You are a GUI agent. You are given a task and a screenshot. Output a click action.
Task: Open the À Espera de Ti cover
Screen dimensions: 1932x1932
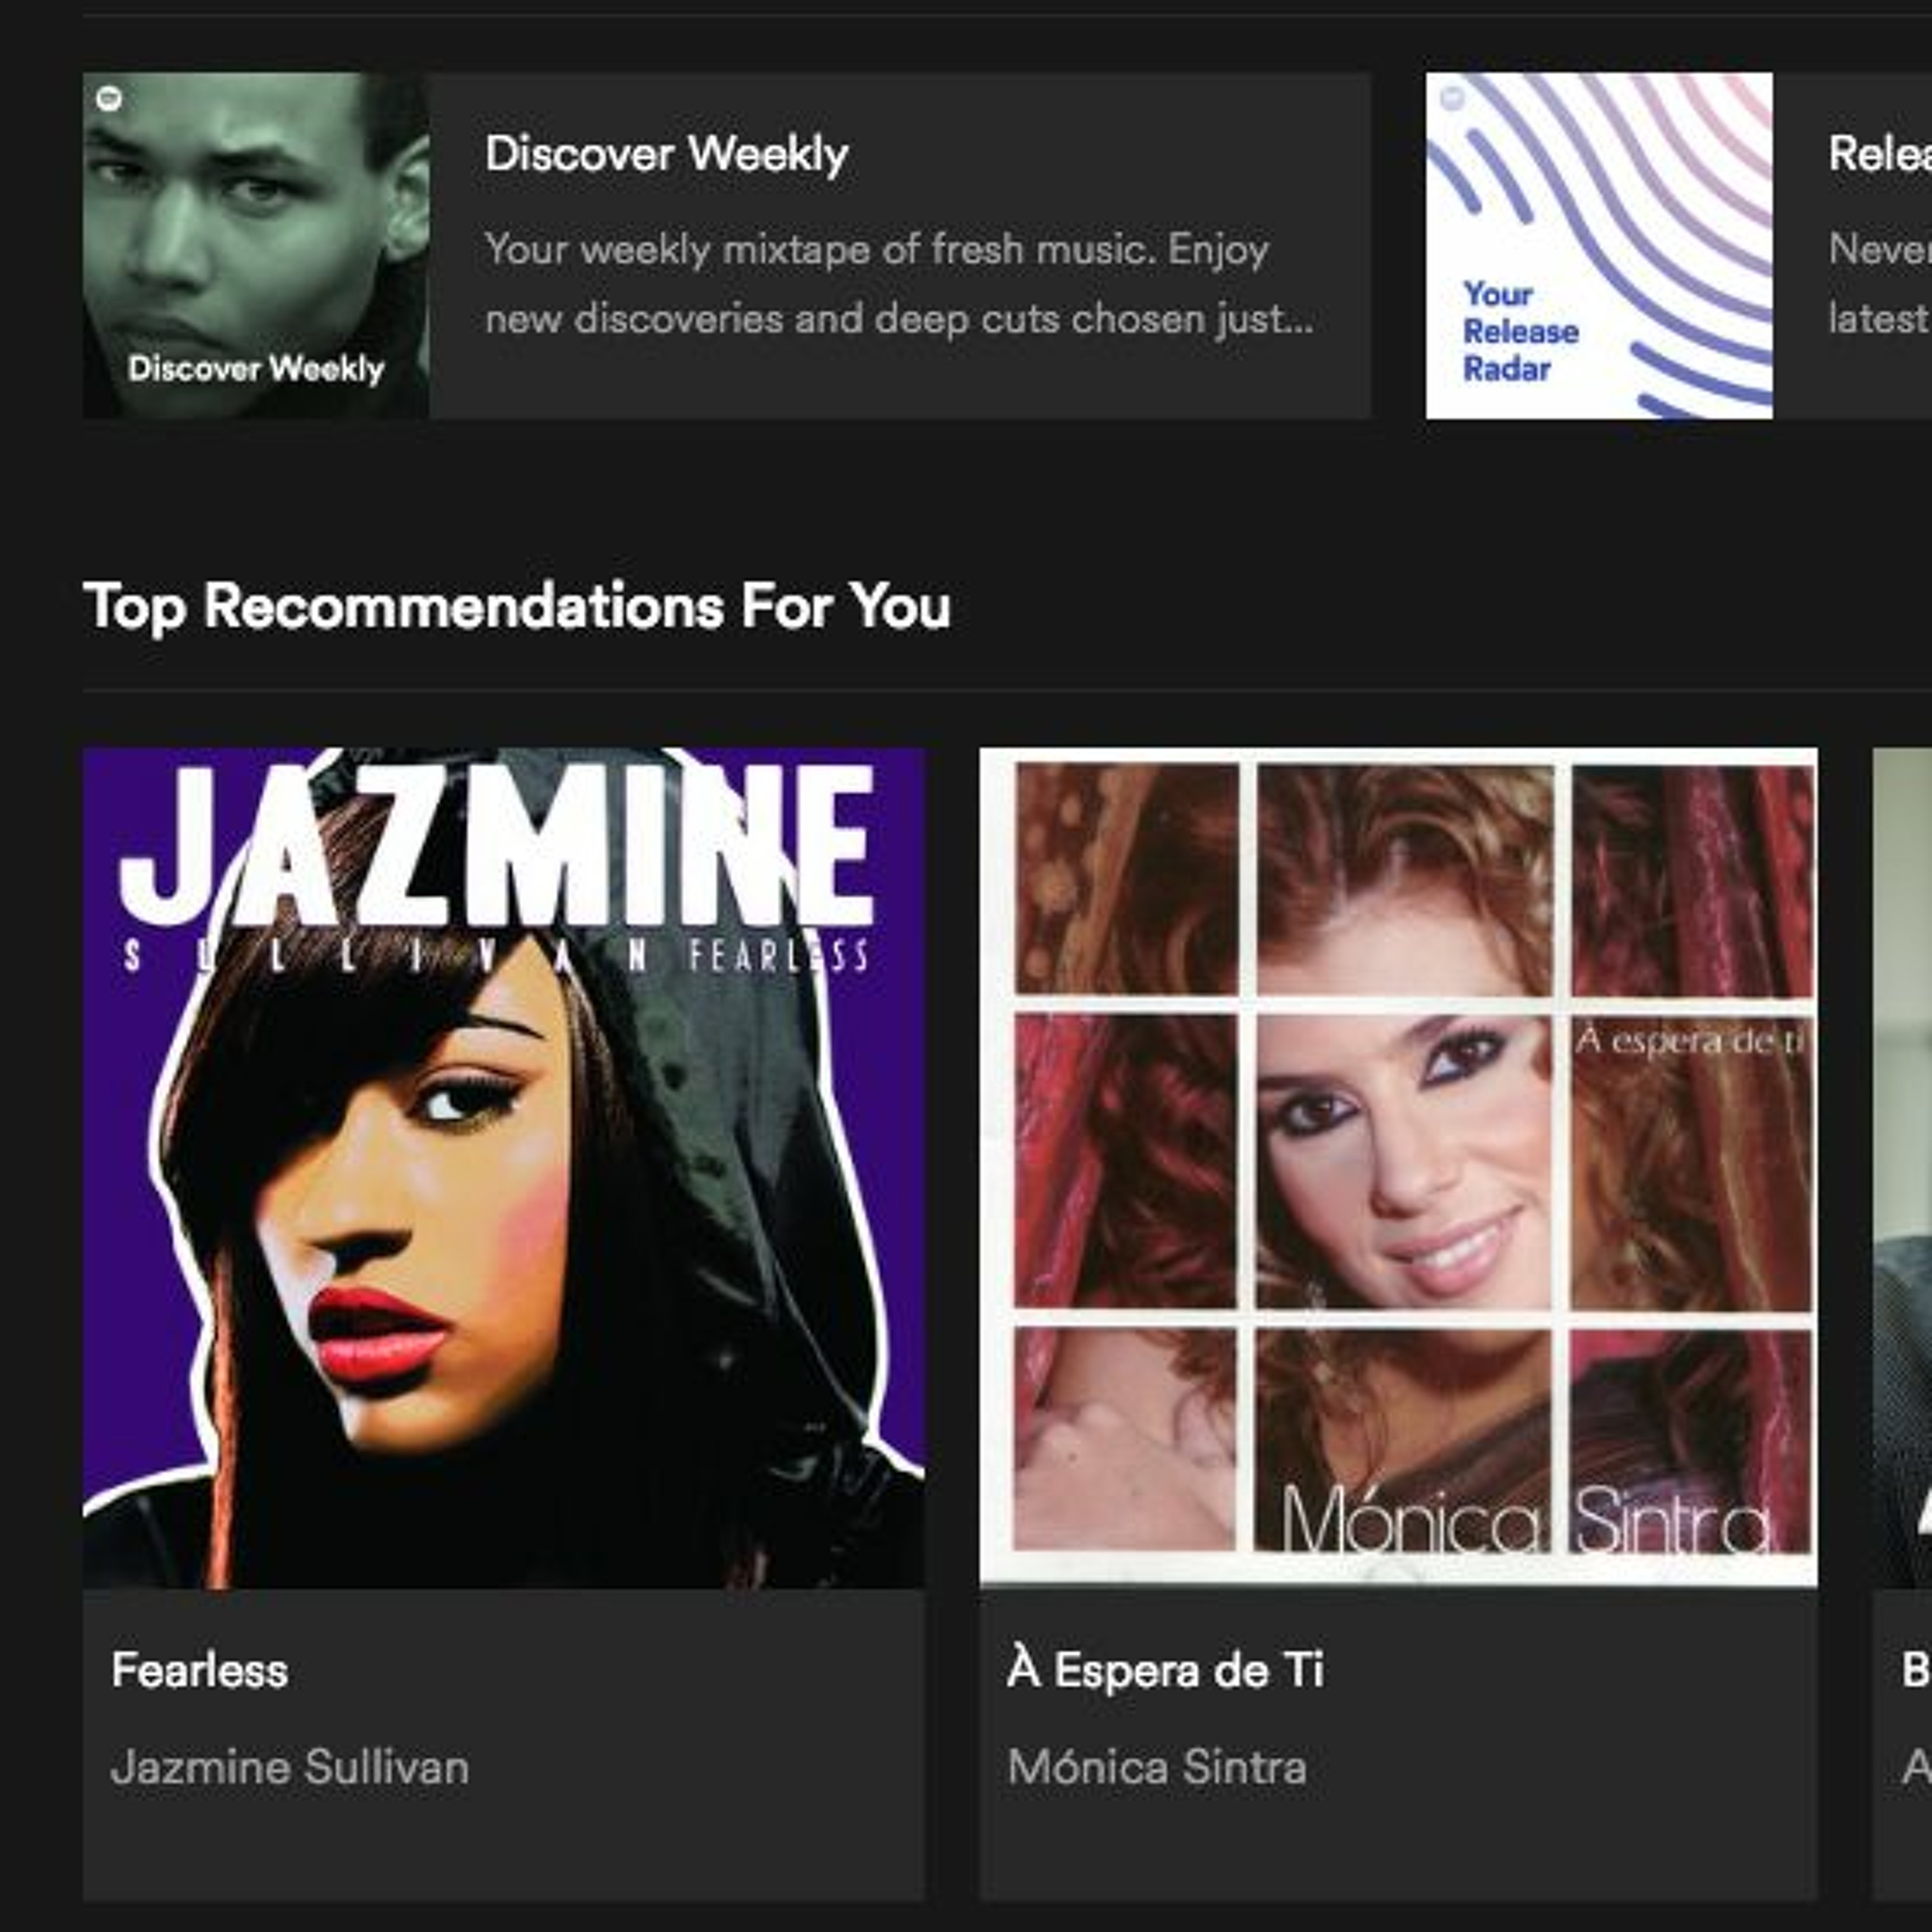click(1398, 1168)
